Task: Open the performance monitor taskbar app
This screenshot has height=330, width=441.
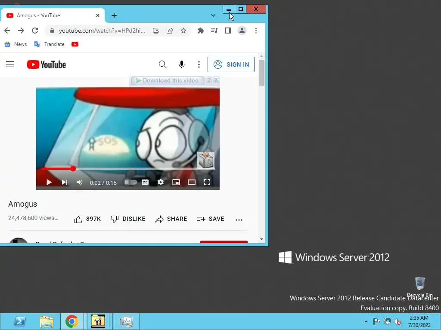Action: (x=126, y=321)
